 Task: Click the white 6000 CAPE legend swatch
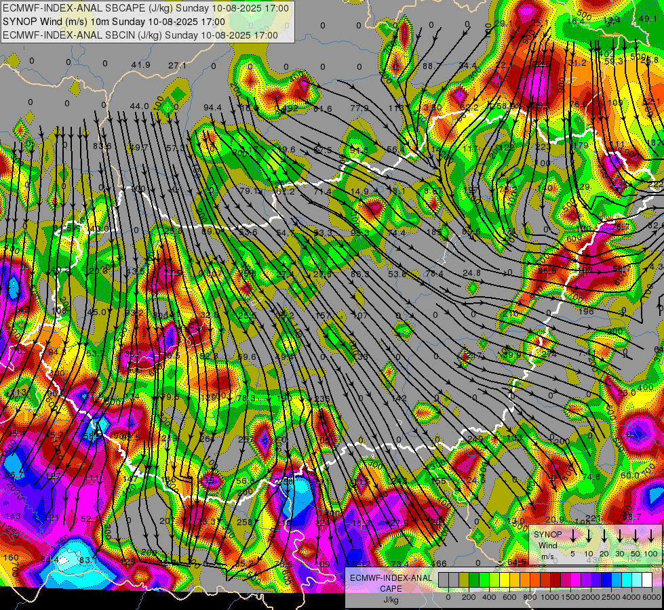tap(646, 579)
